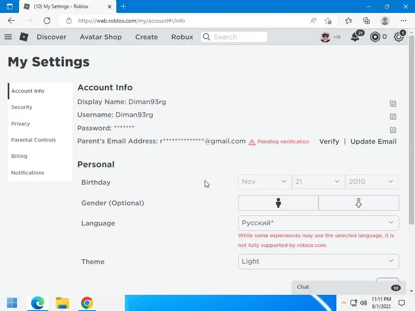The height and width of the screenshot is (311, 415).
Task: Click the avatar profile picture in navbar
Action: point(325,37)
